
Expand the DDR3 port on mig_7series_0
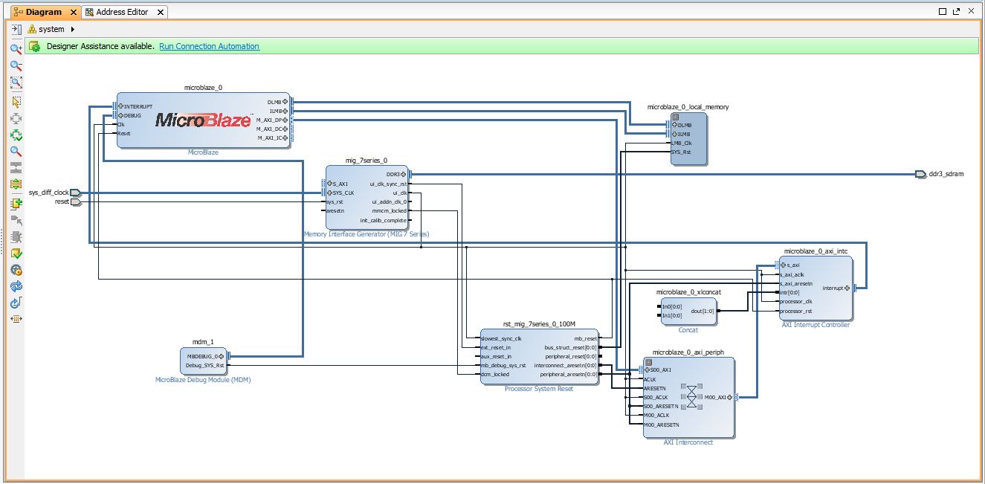[x=403, y=174]
